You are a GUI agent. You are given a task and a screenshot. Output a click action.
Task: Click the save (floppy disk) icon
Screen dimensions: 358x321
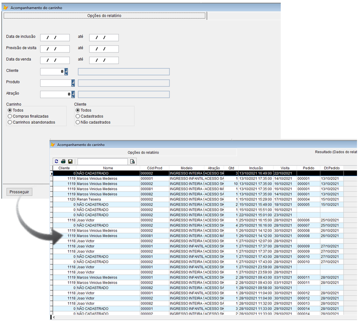(70, 161)
